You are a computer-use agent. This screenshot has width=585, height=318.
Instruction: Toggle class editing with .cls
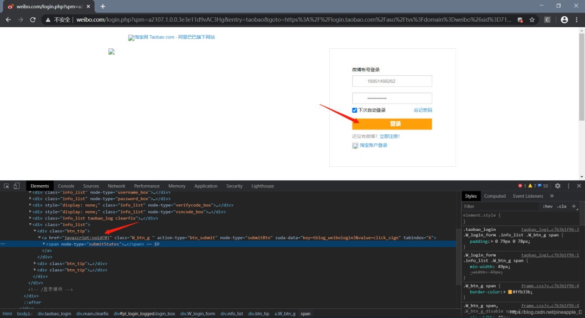tap(562, 206)
